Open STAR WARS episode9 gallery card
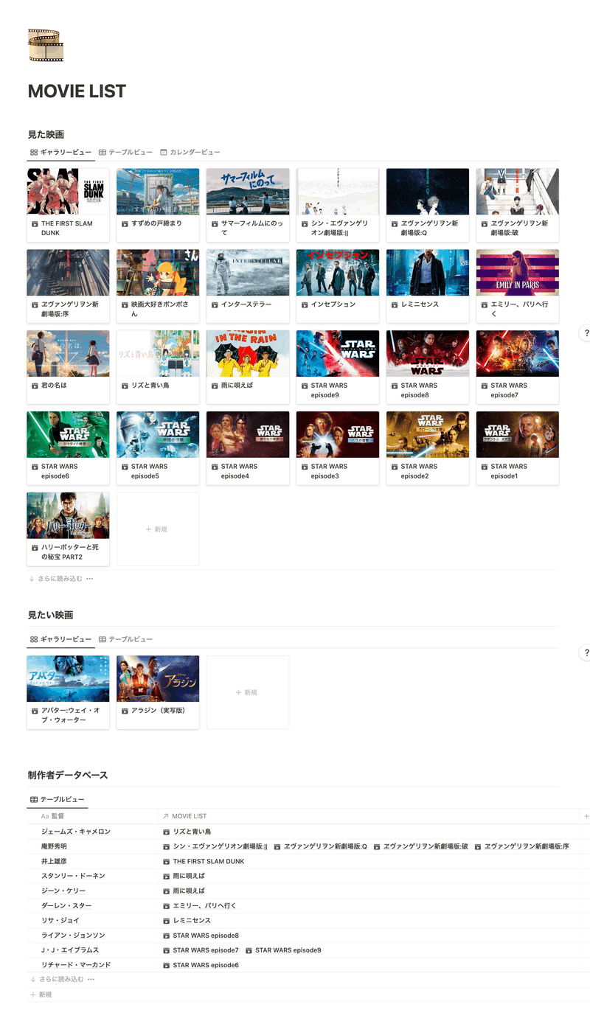This screenshot has height=1024, width=590. tap(338, 367)
